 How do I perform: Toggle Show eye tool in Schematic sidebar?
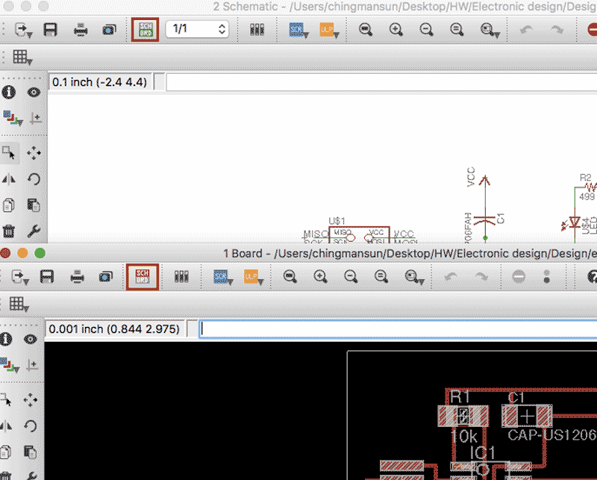[x=34, y=92]
